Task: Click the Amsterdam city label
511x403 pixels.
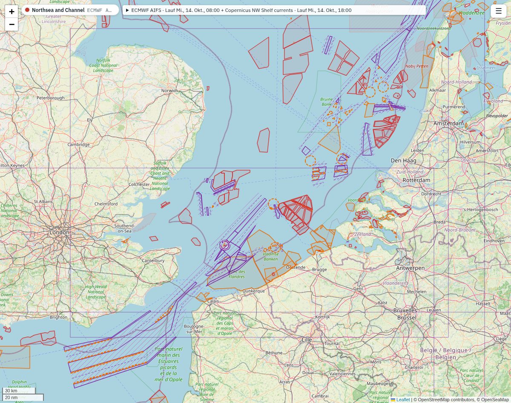Action: [448, 123]
